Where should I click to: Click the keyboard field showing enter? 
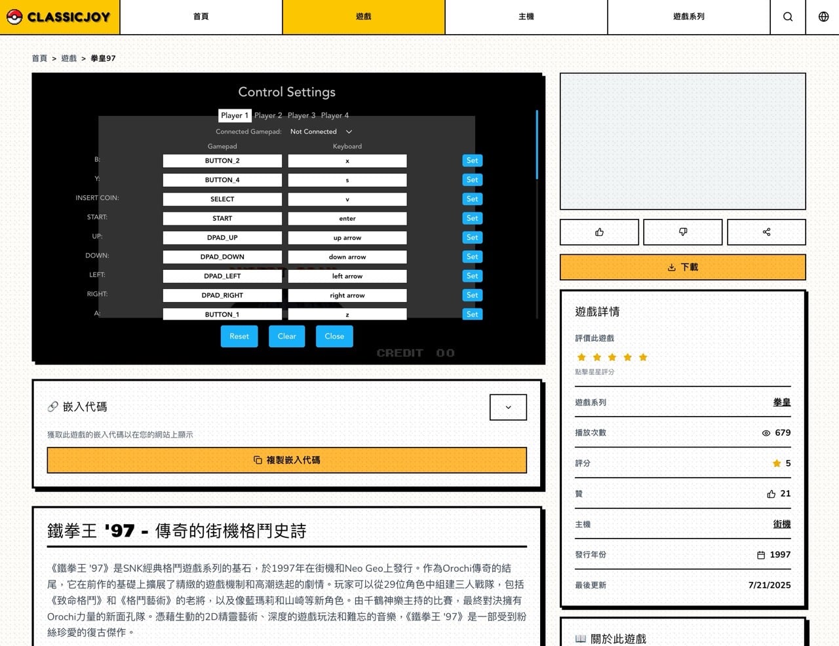click(x=347, y=218)
